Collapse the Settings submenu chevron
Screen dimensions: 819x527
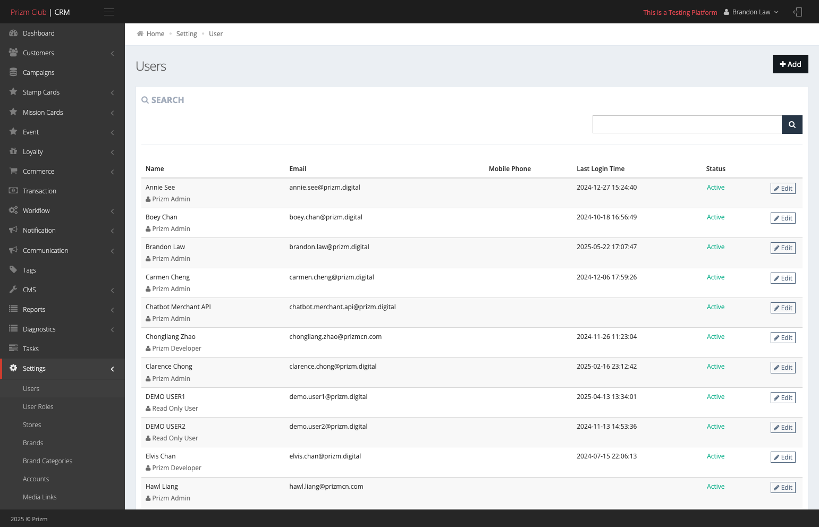click(112, 369)
